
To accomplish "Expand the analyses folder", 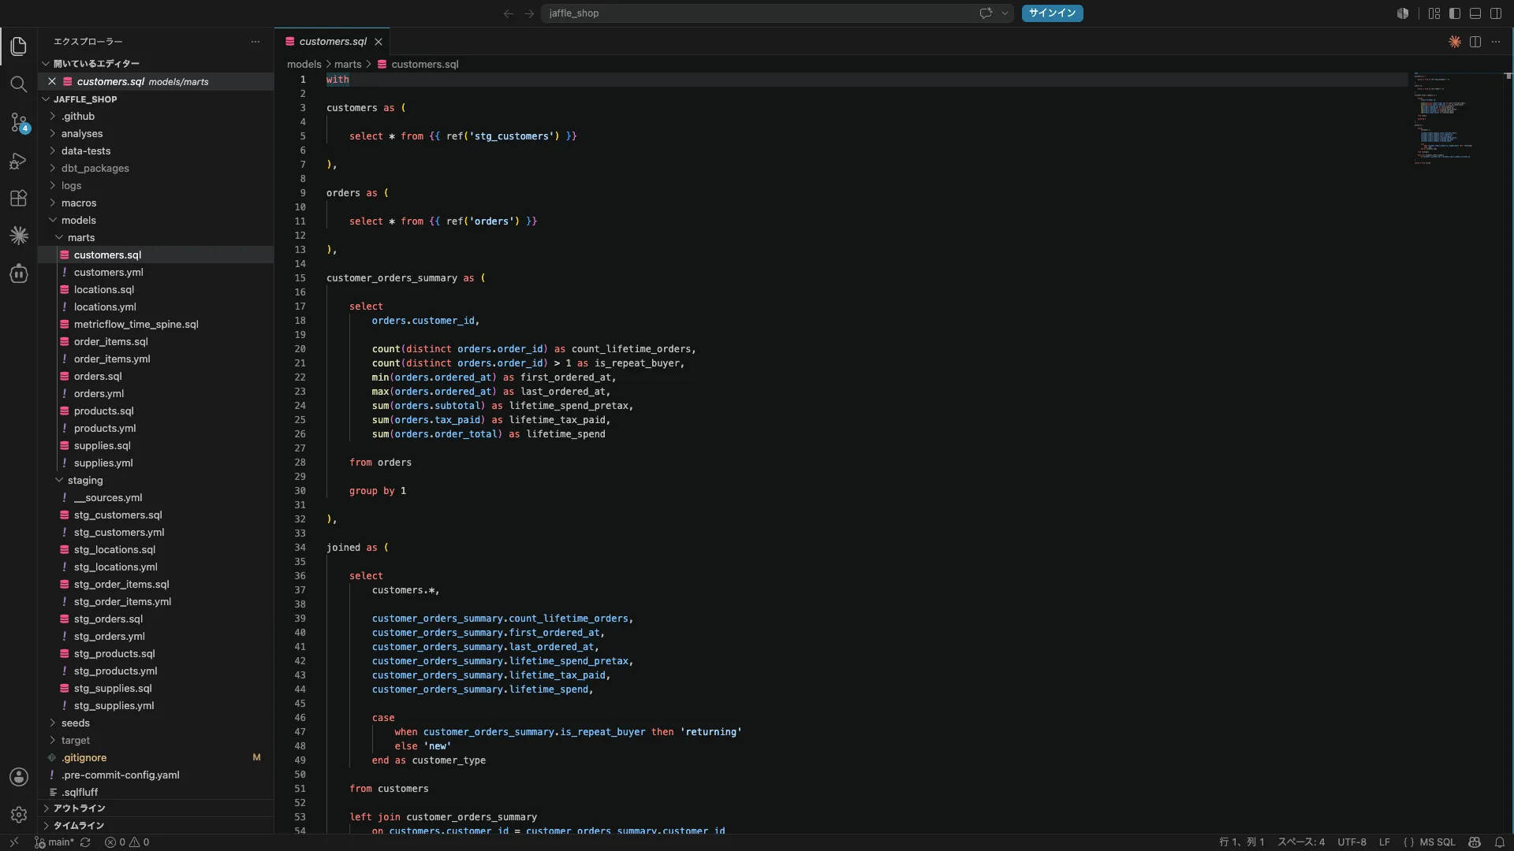I will coord(53,134).
